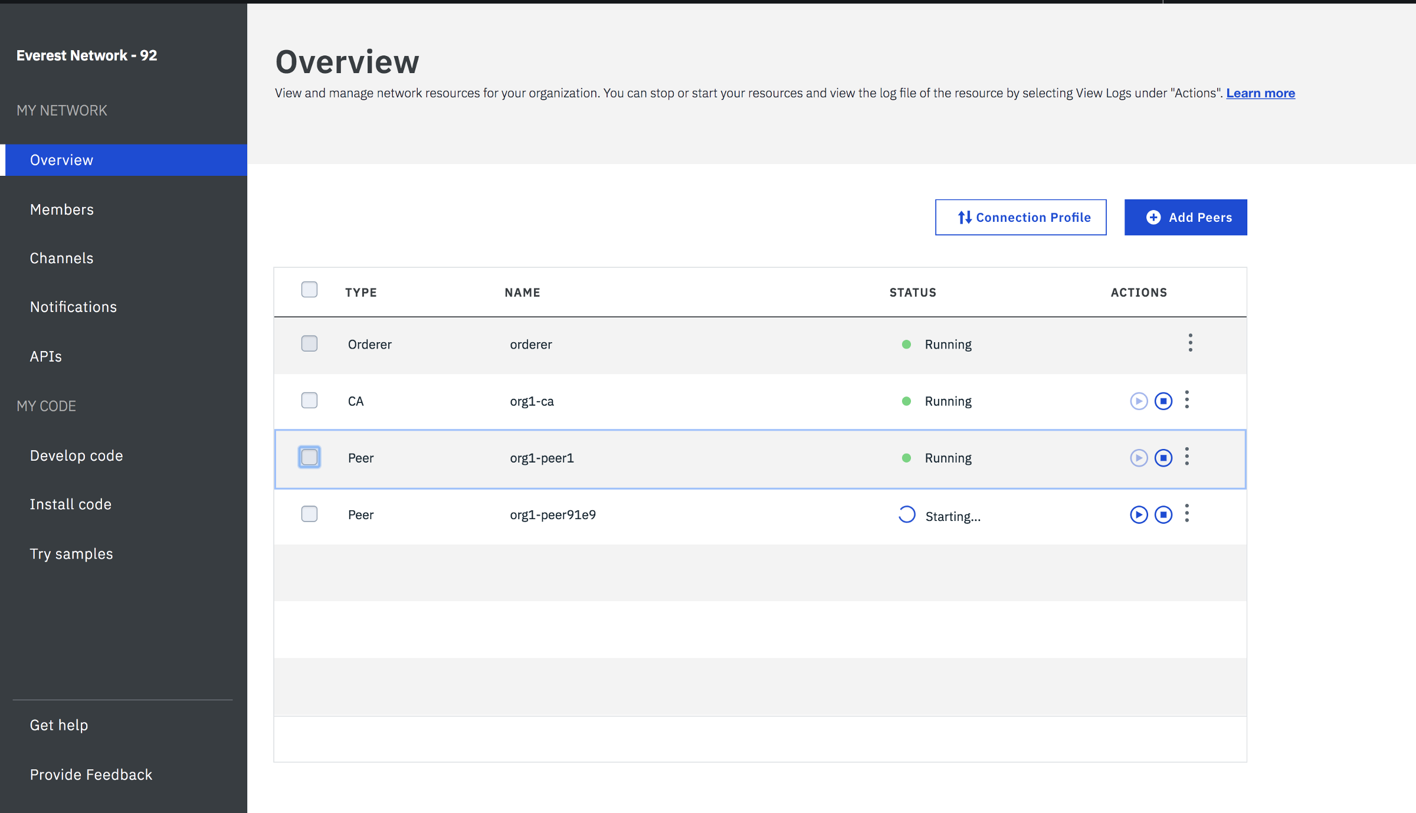
Task: Click the green status dot for orderer
Action: pyautogui.click(x=906, y=345)
